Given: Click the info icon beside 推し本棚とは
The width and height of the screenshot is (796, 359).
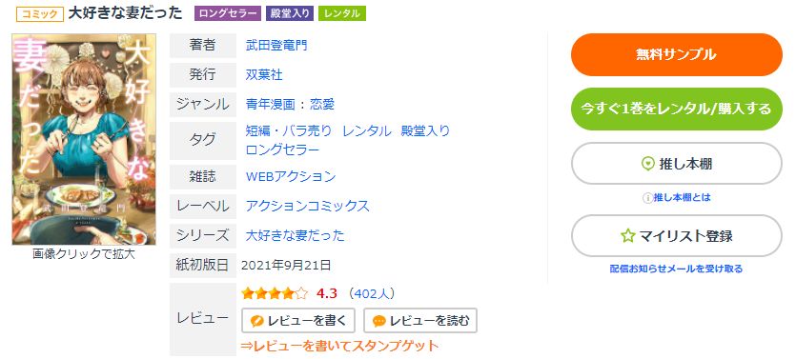Looking at the screenshot, I should [x=647, y=198].
